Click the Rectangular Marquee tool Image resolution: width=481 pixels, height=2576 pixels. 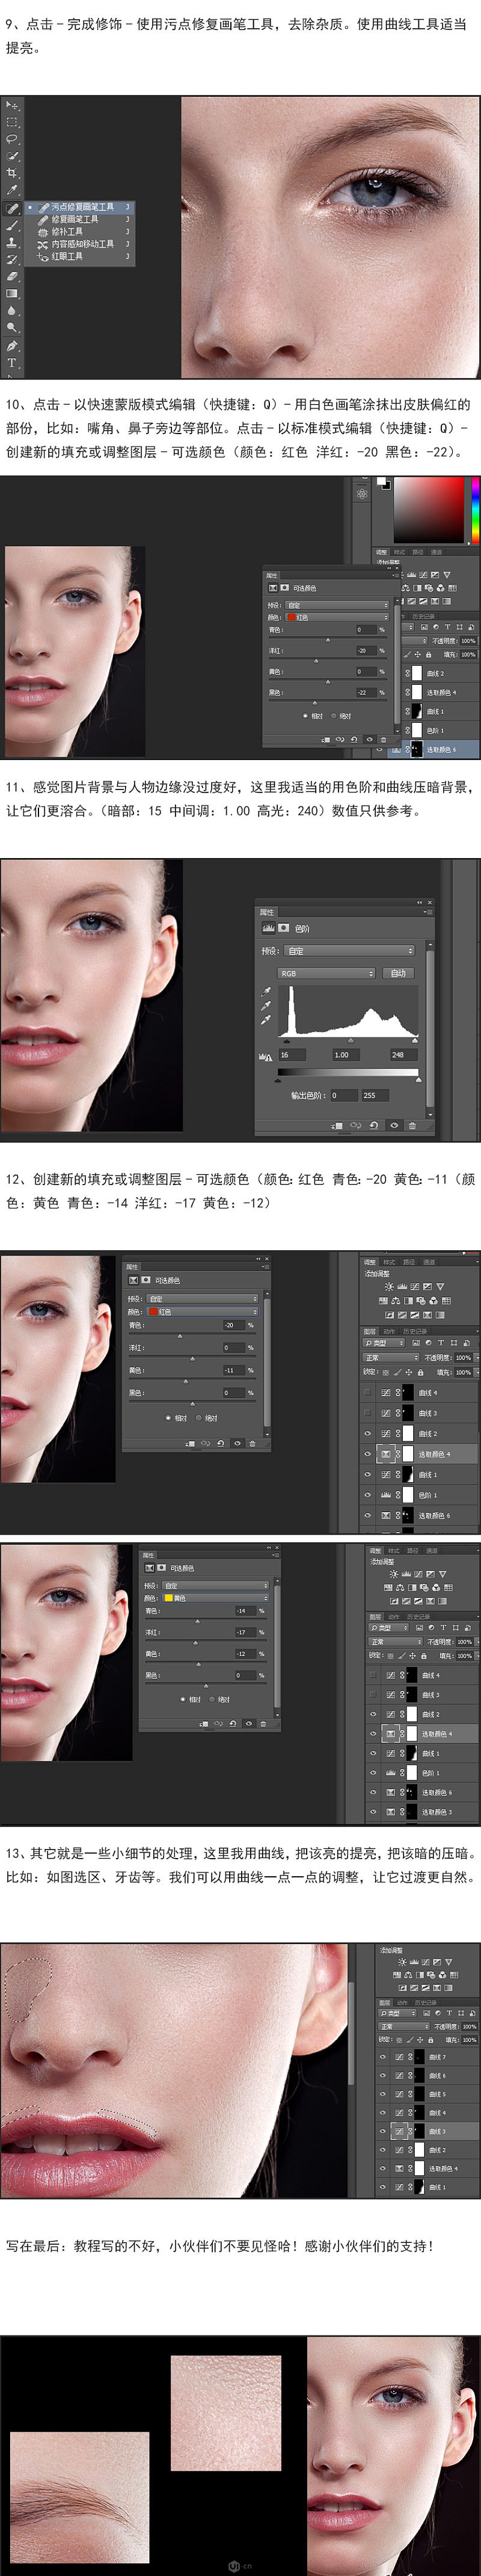(x=12, y=122)
